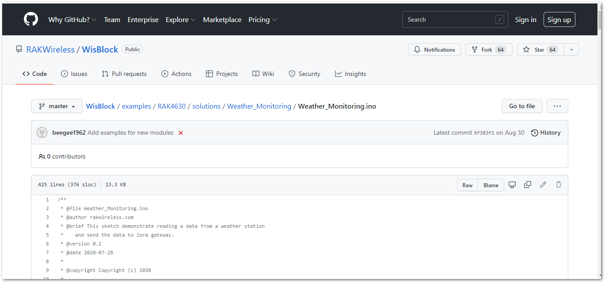Click the Go to file button

coord(521,106)
